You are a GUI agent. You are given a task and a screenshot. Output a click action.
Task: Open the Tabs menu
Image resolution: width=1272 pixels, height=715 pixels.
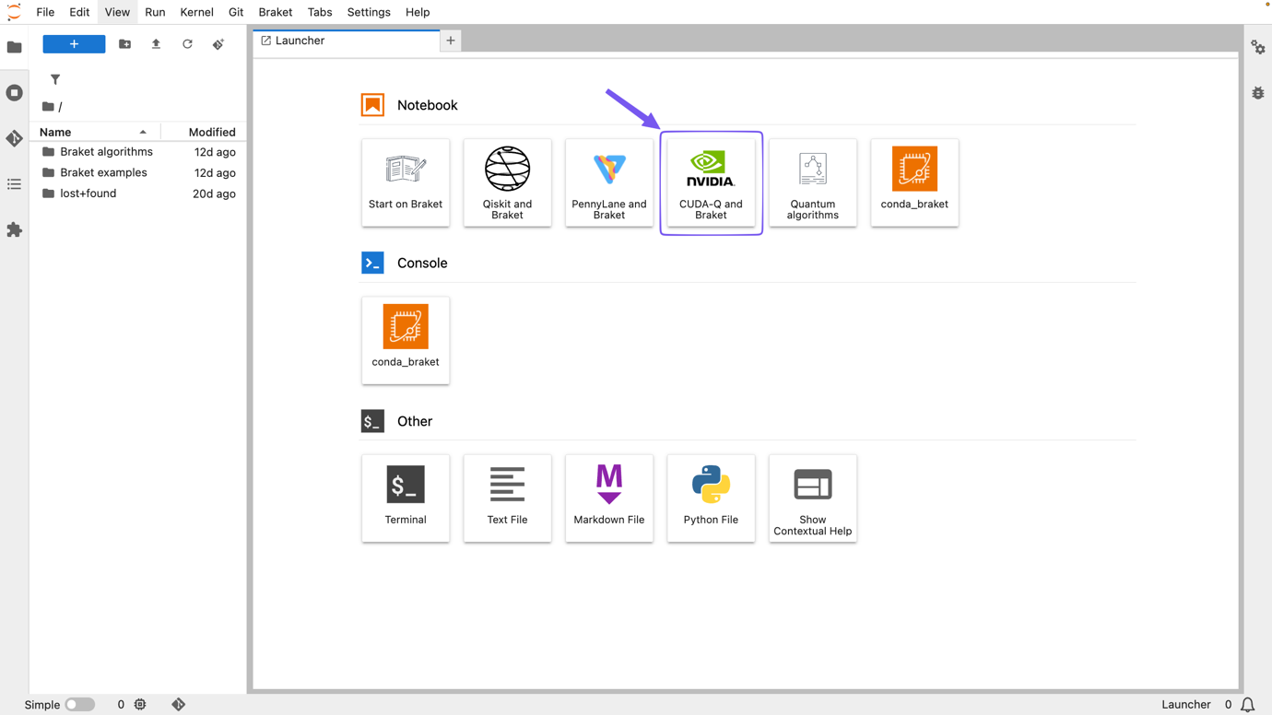(319, 12)
